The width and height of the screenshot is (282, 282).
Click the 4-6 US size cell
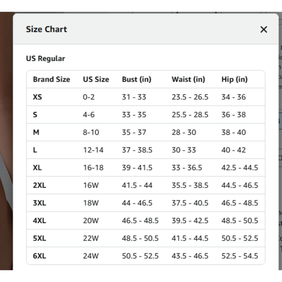tap(89, 115)
